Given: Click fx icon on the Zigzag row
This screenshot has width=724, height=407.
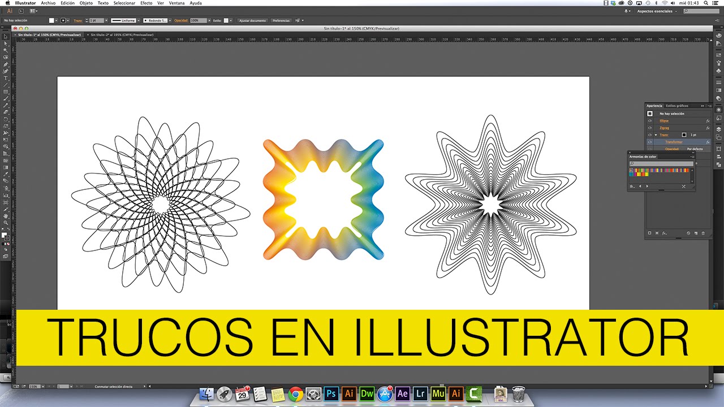Looking at the screenshot, I should coord(708,128).
